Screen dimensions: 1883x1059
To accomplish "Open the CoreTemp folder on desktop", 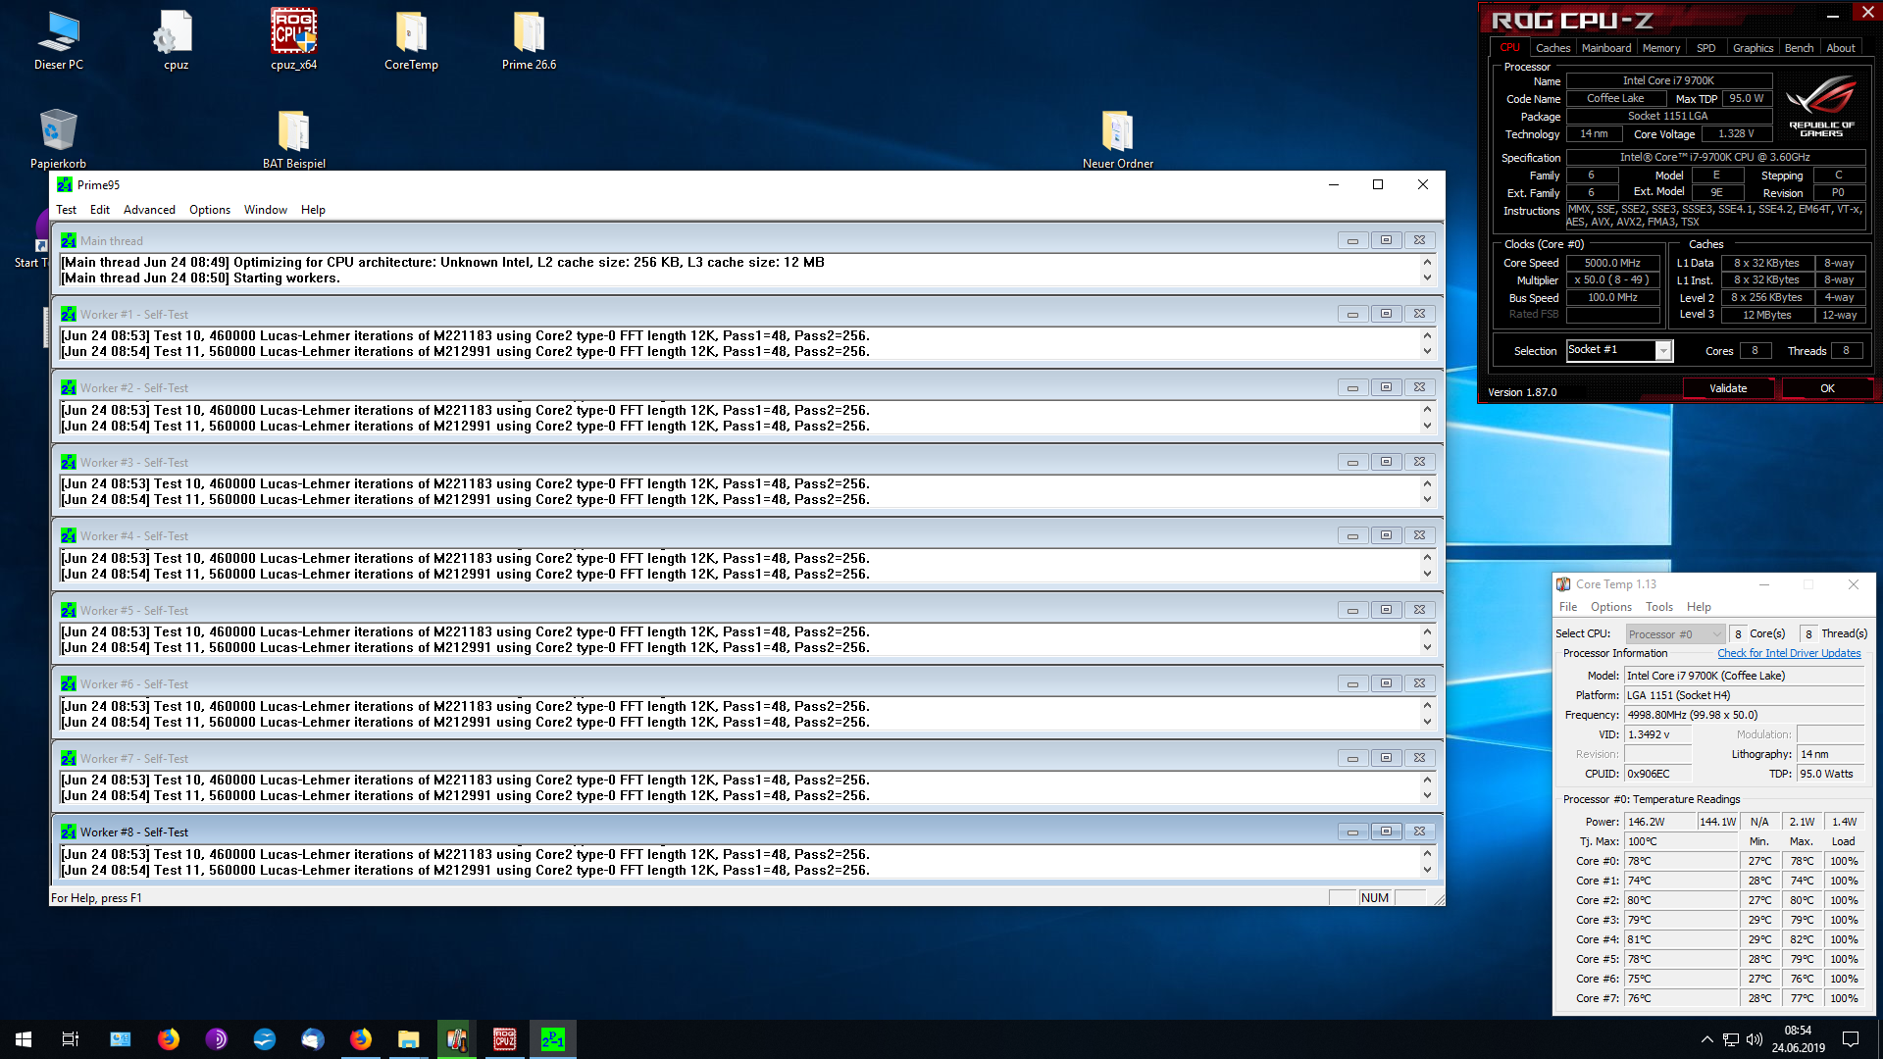I will click(x=411, y=36).
